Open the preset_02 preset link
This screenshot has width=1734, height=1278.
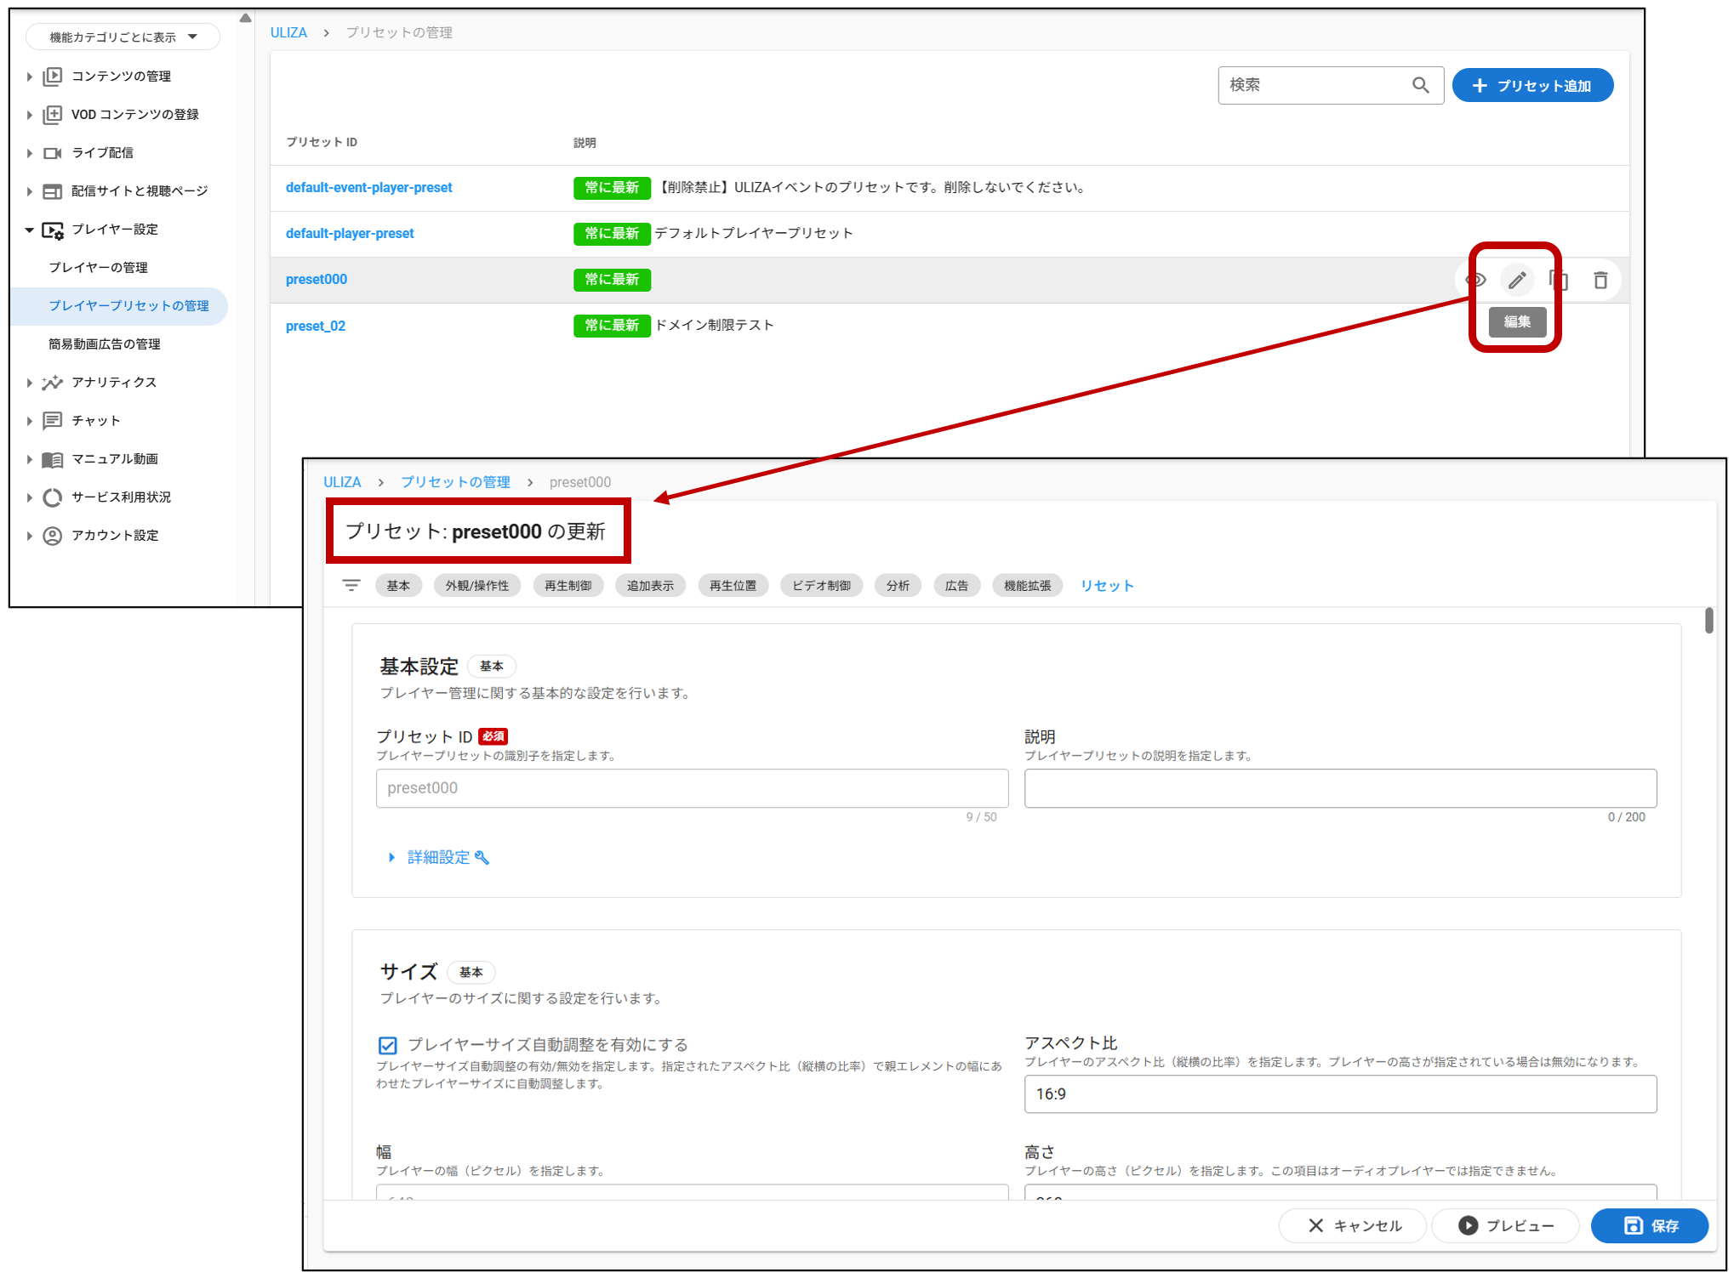click(x=316, y=326)
